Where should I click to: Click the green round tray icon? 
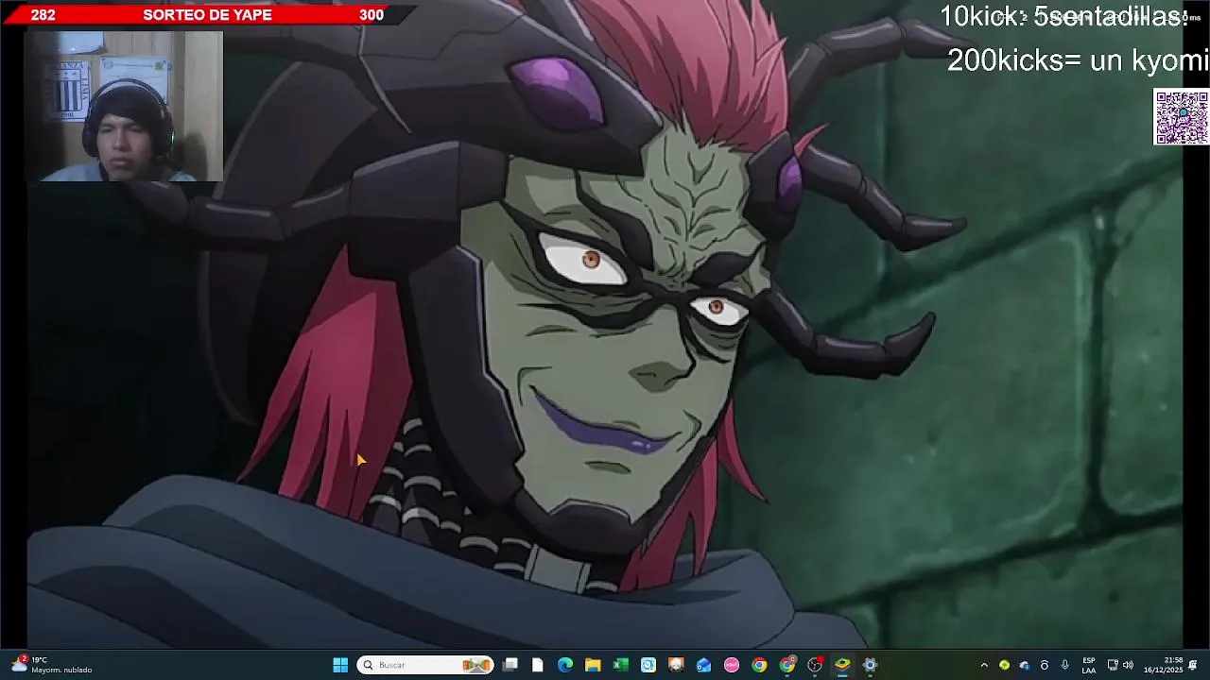coord(1004,665)
